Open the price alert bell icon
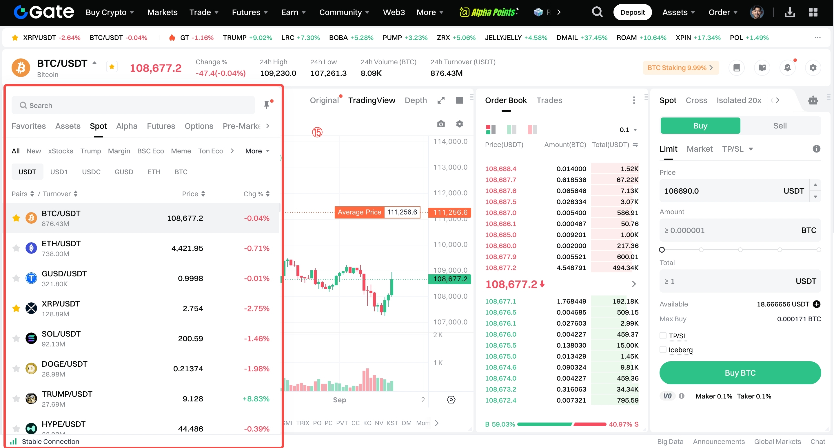The height and width of the screenshot is (448, 834). point(787,67)
